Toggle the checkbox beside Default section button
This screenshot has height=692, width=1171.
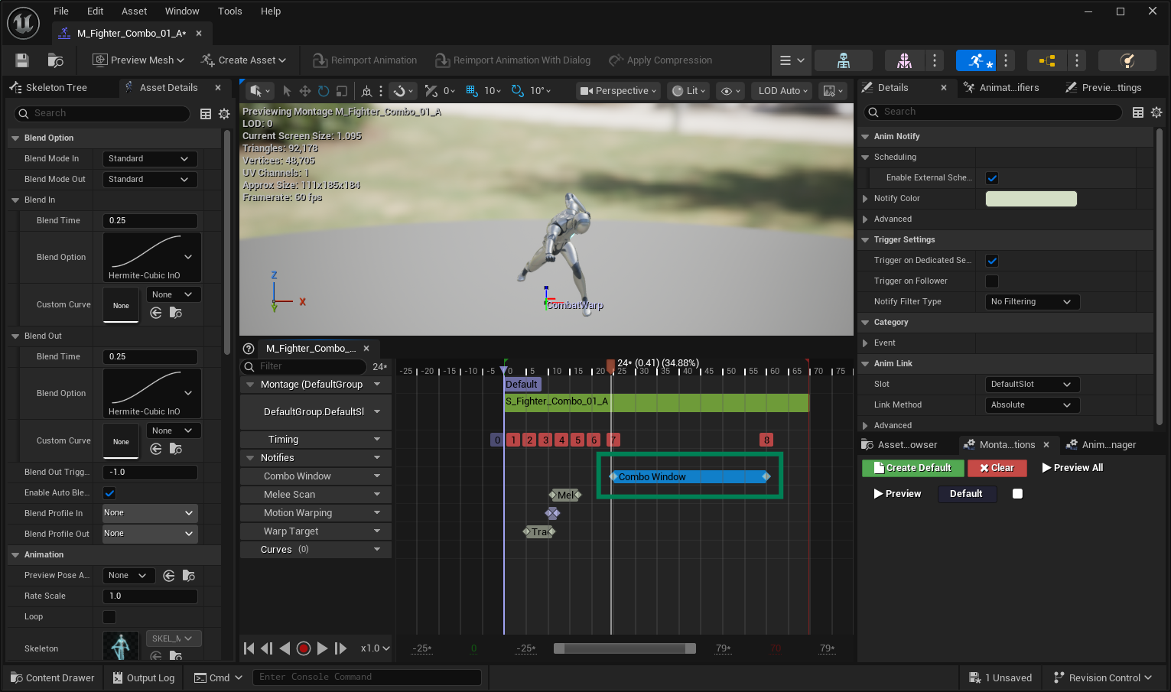tap(1017, 494)
